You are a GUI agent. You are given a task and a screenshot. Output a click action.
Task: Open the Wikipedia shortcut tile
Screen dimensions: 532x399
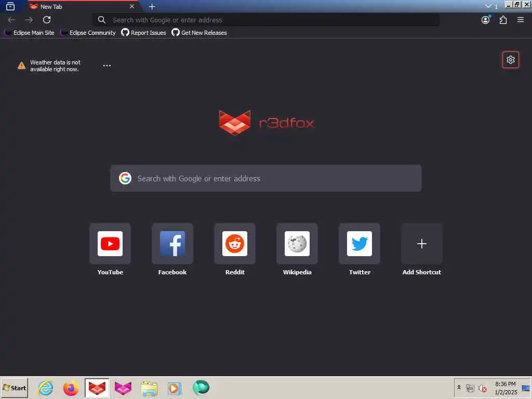[x=297, y=244]
